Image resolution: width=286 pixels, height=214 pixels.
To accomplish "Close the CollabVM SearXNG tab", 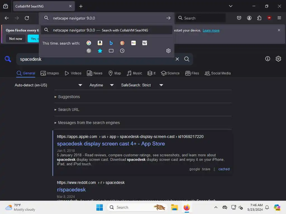I will [x=70, y=6].
